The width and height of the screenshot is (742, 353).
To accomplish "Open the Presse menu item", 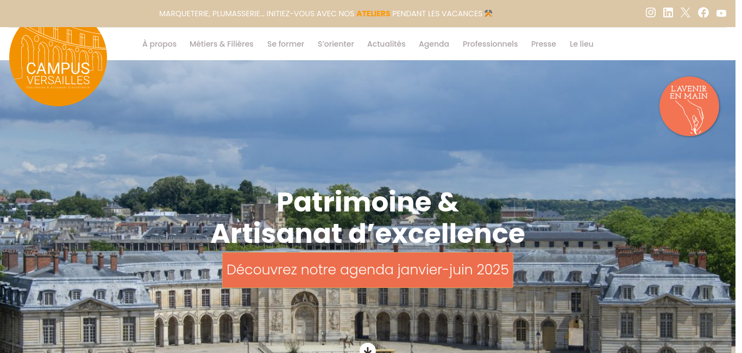I will 544,44.
